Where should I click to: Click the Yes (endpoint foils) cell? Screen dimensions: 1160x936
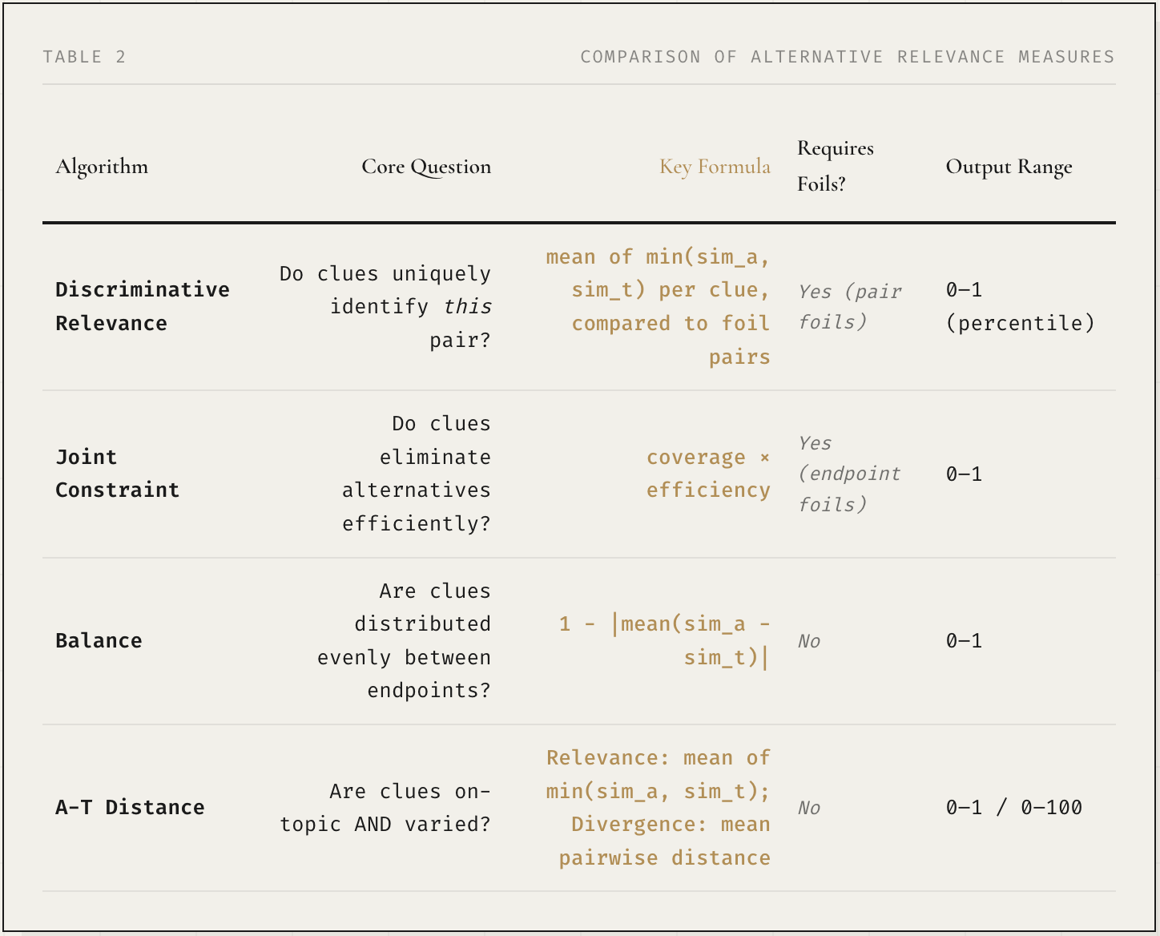[x=849, y=474]
